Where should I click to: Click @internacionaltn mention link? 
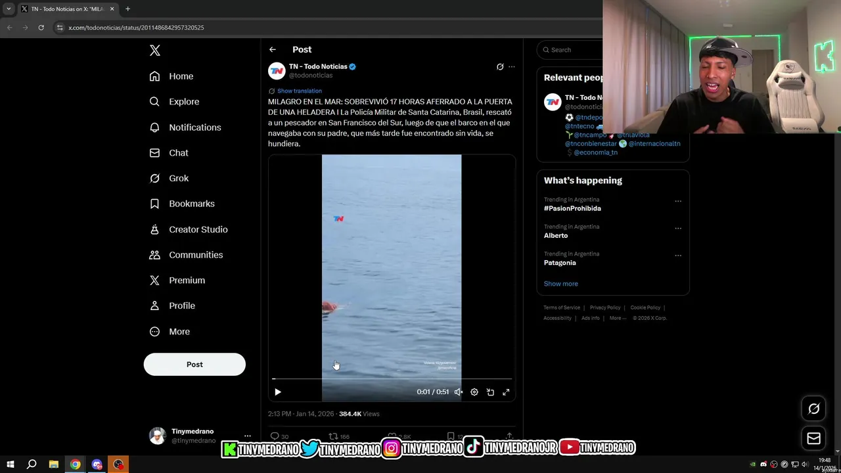point(654,143)
